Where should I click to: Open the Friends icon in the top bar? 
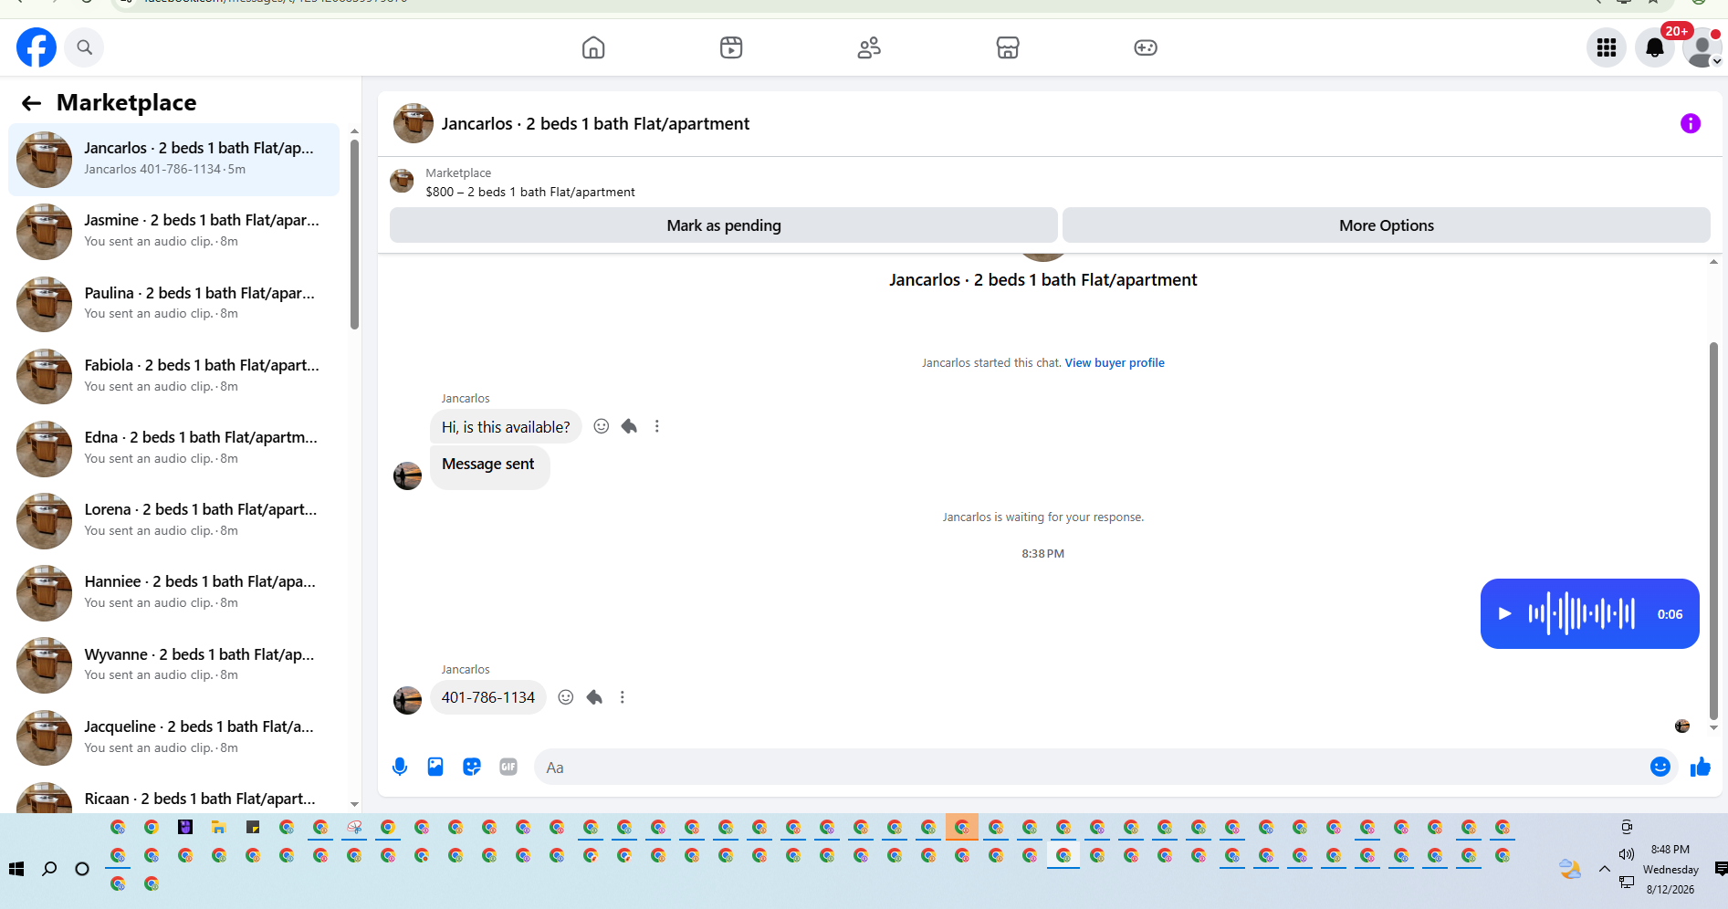(869, 47)
